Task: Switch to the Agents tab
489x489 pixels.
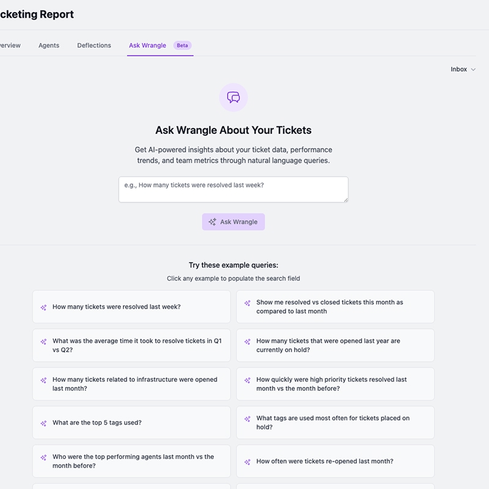Action: pos(49,45)
